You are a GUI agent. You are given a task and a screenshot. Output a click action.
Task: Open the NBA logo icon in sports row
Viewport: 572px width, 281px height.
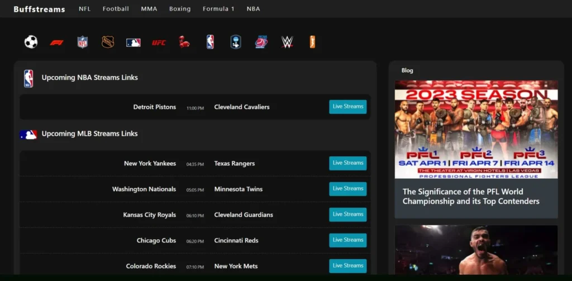pyautogui.click(x=210, y=42)
